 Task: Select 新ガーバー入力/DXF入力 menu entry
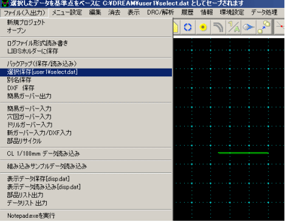(x=86, y=133)
